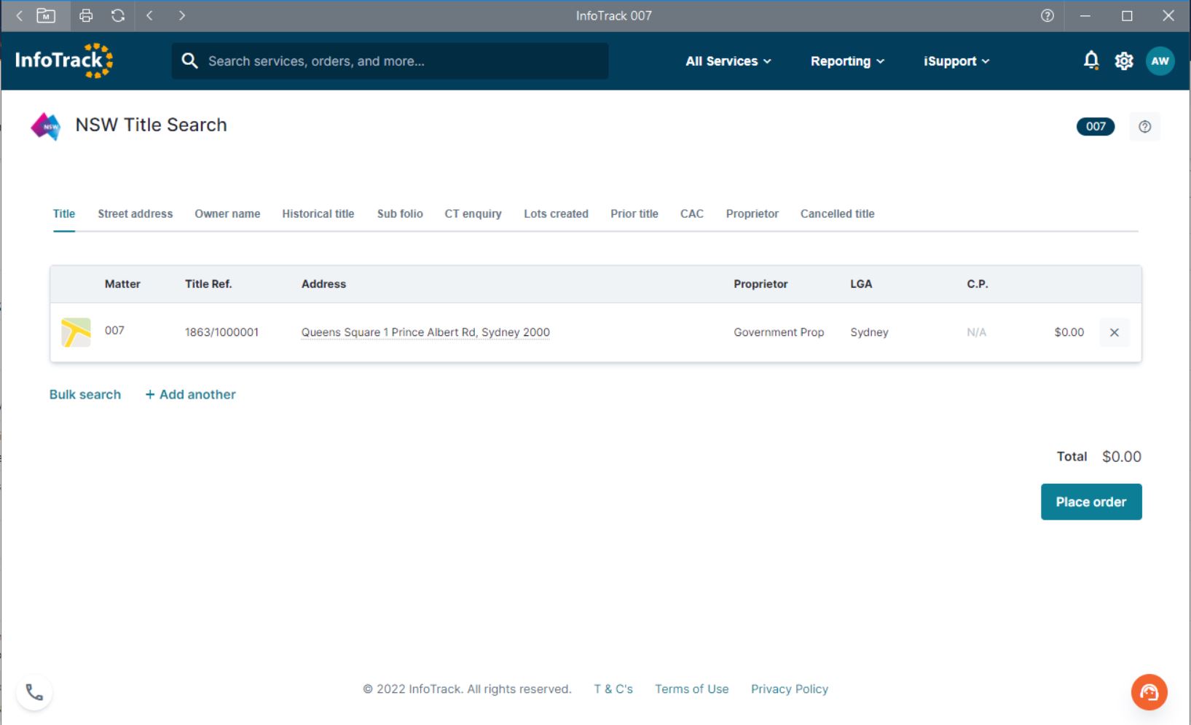Click the row price $0.00
The width and height of the screenshot is (1191, 725).
click(1069, 332)
